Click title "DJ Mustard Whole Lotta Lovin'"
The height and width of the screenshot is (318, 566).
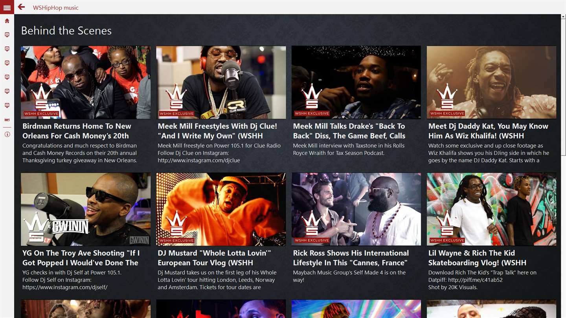214,258
